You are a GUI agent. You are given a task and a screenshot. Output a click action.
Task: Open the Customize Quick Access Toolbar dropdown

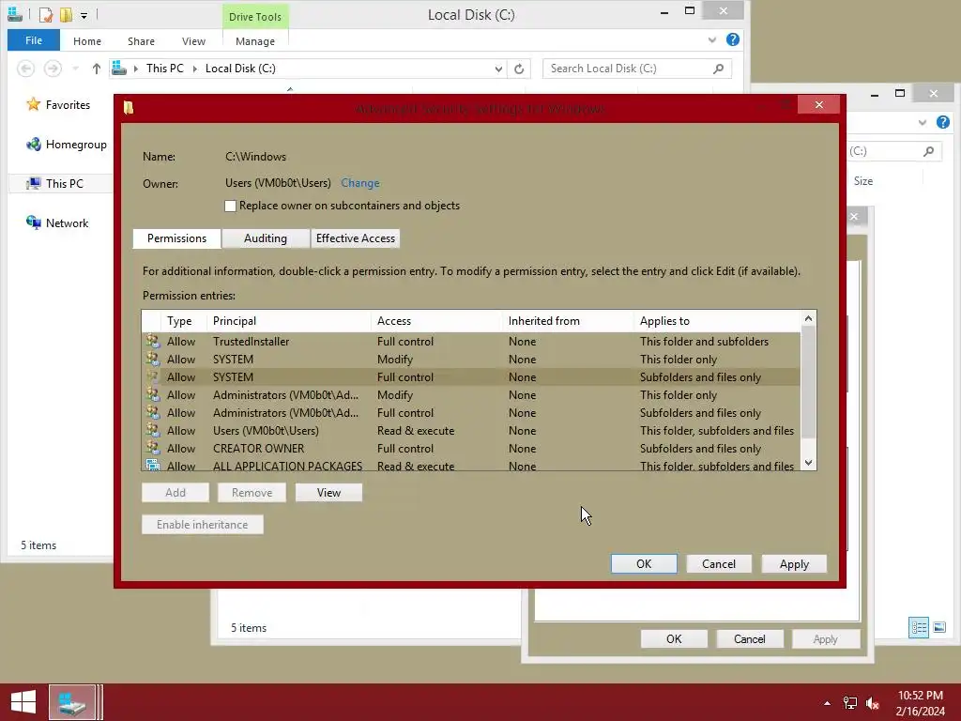[84, 15]
